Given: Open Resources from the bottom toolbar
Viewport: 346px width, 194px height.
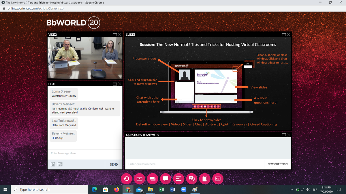Looking at the screenshot, I should coord(205,179).
